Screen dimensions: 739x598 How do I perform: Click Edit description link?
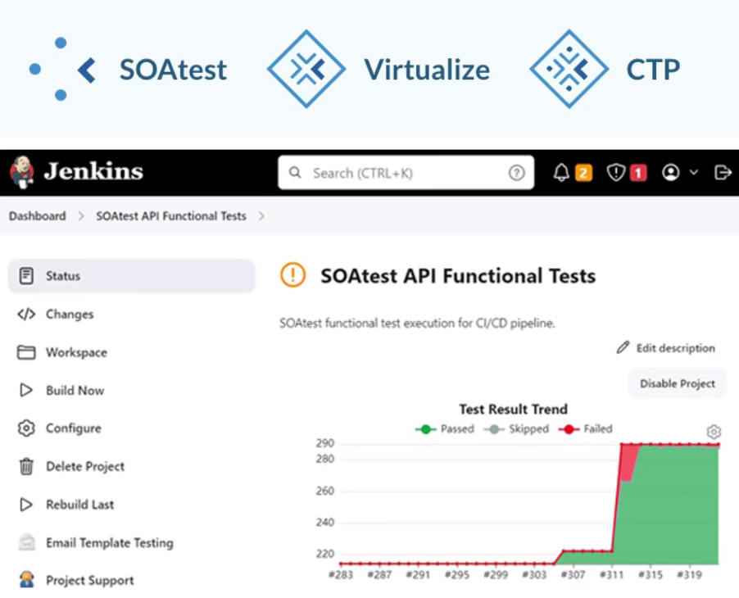[675, 348]
